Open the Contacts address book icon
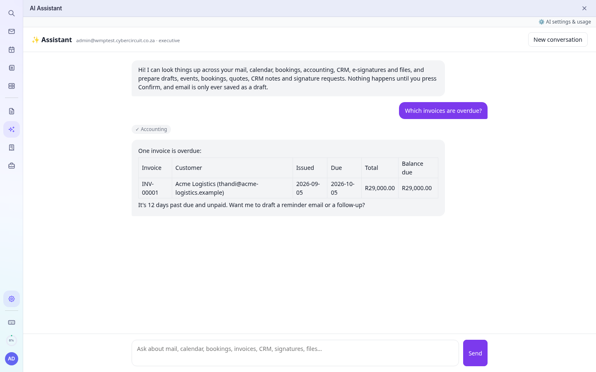Image resolution: width=596 pixels, height=372 pixels. [x=12, y=68]
